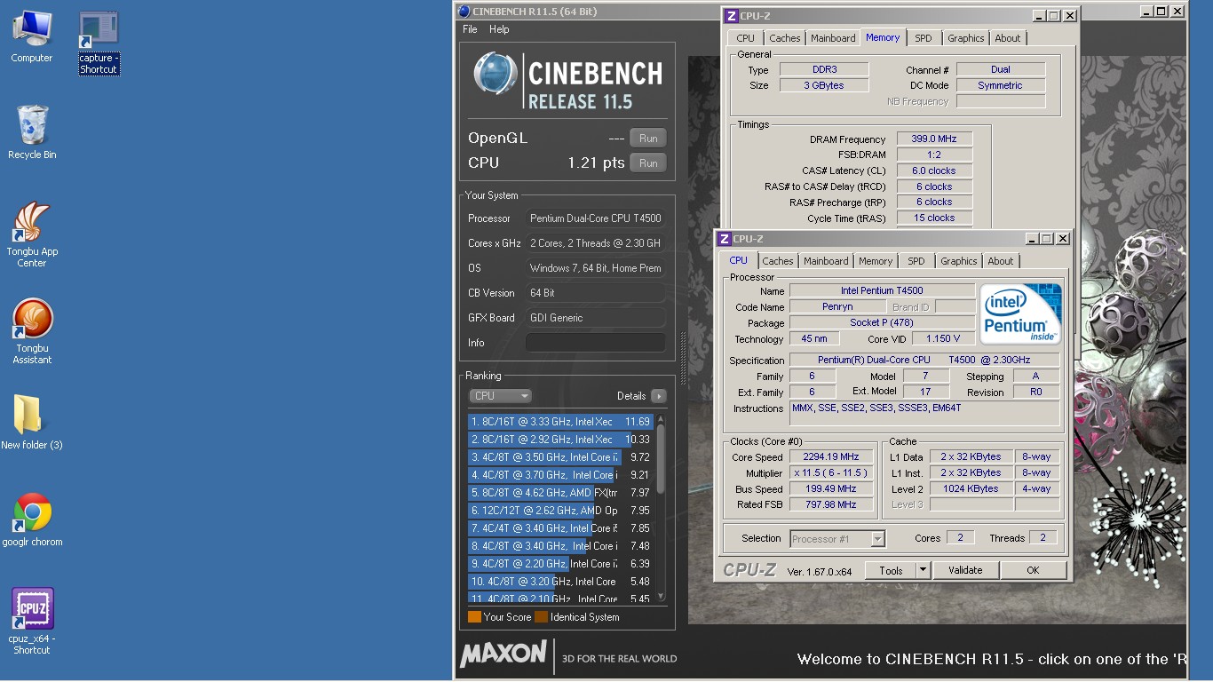
Task: Open the Recycle Bin icon
Action: [32, 132]
